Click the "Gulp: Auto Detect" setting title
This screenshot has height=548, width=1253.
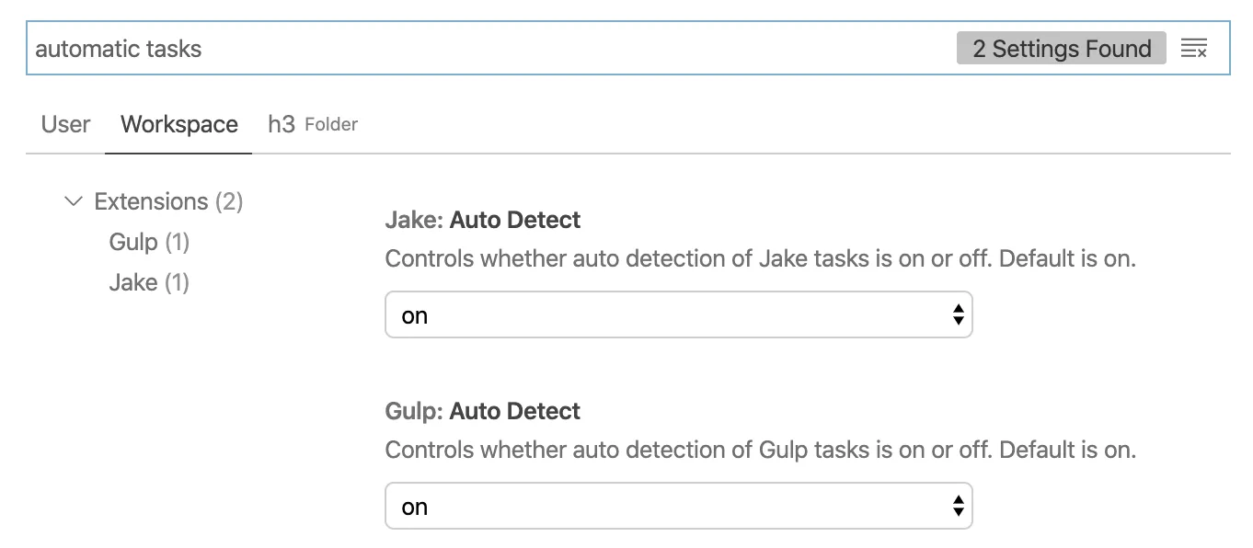click(483, 411)
